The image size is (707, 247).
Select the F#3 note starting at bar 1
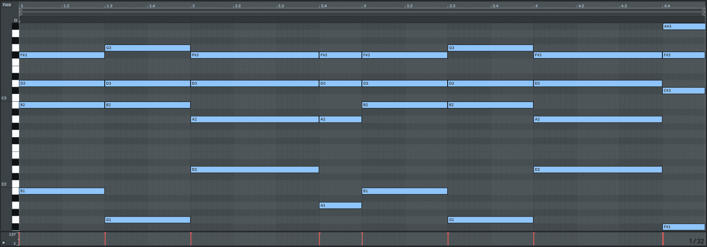62,55
